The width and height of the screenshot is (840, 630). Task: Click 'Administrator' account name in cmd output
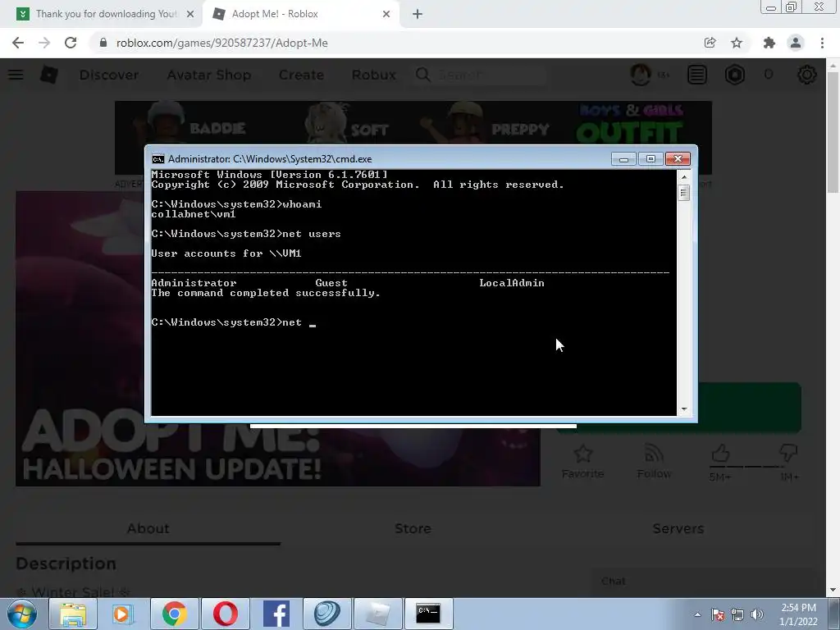[194, 283]
